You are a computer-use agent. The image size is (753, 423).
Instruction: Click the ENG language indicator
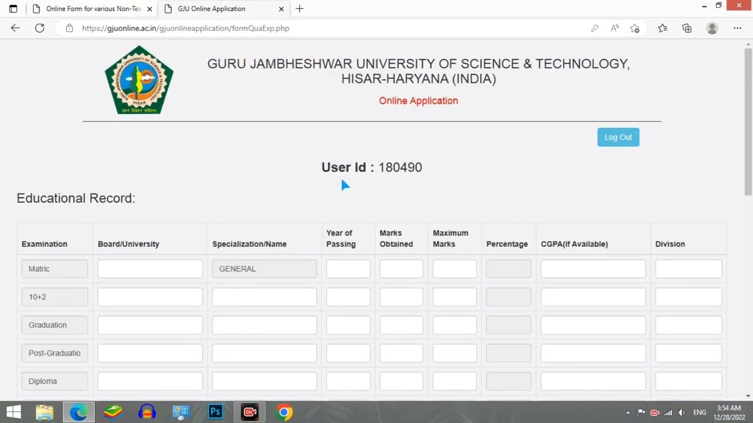pos(699,412)
